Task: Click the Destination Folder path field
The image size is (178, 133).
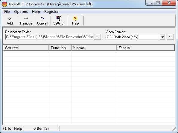Action: [x=49, y=37]
